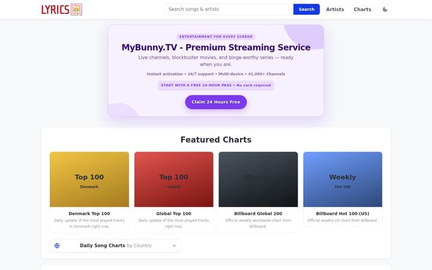Open MyBunny.TV Premium Streaming Service headline

(216, 47)
